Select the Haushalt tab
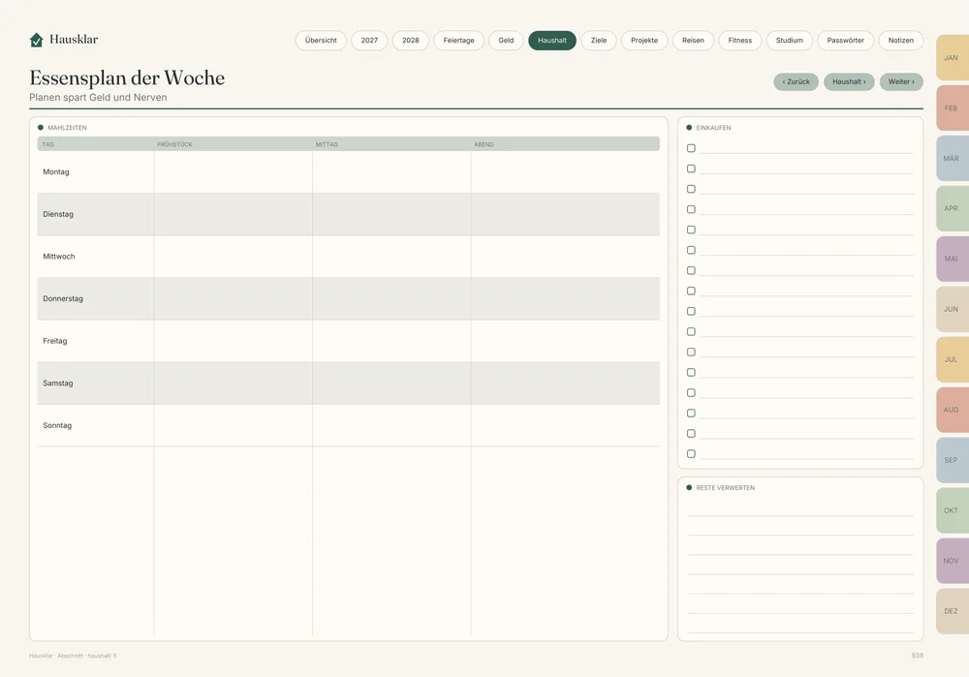 [552, 40]
